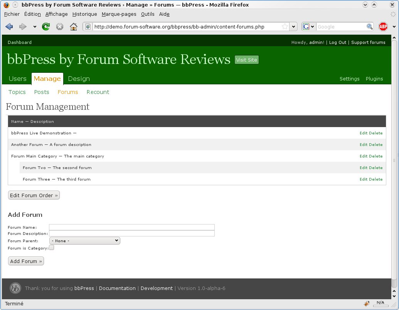Check the Forum is Category checkbox
Viewport: 399px width, 310px height.
[x=51, y=248]
